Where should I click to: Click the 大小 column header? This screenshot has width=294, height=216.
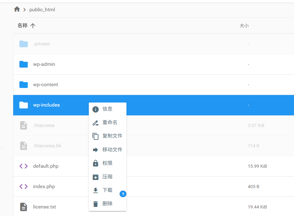pyautogui.click(x=244, y=25)
